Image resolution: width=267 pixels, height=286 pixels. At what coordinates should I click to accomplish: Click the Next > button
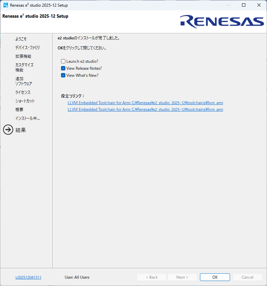tap(182, 277)
